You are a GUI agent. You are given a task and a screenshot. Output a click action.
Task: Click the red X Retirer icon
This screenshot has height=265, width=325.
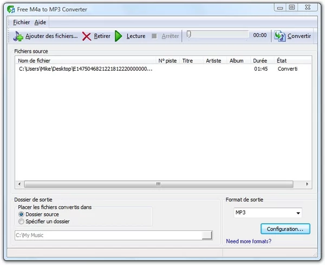pyautogui.click(x=87, y=36)
